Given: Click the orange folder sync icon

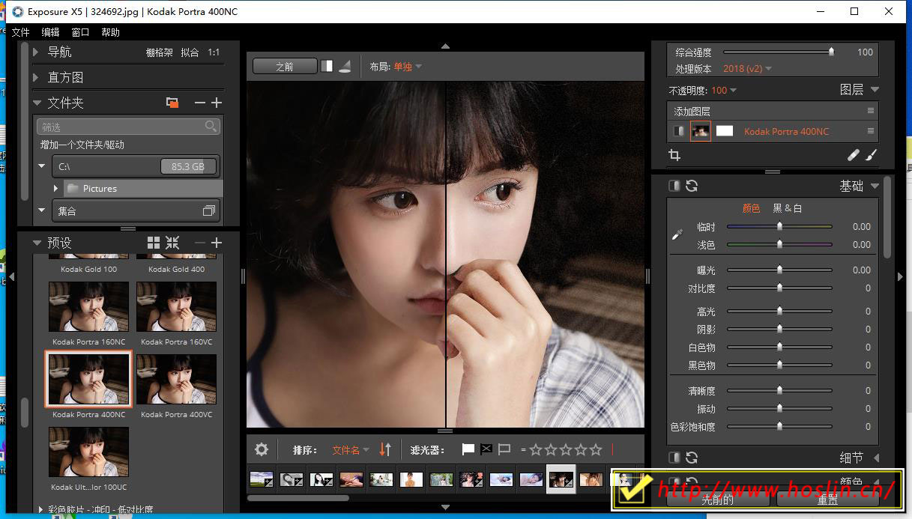Looking at the screenshot, I should pyautogui.click(x=172, y=103).
